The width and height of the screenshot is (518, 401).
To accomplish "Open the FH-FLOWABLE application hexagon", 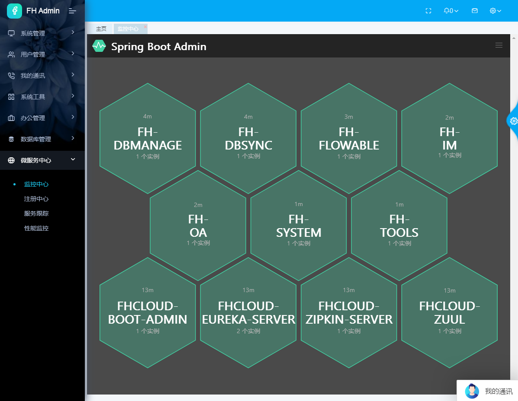I will [x=349, y=138].
